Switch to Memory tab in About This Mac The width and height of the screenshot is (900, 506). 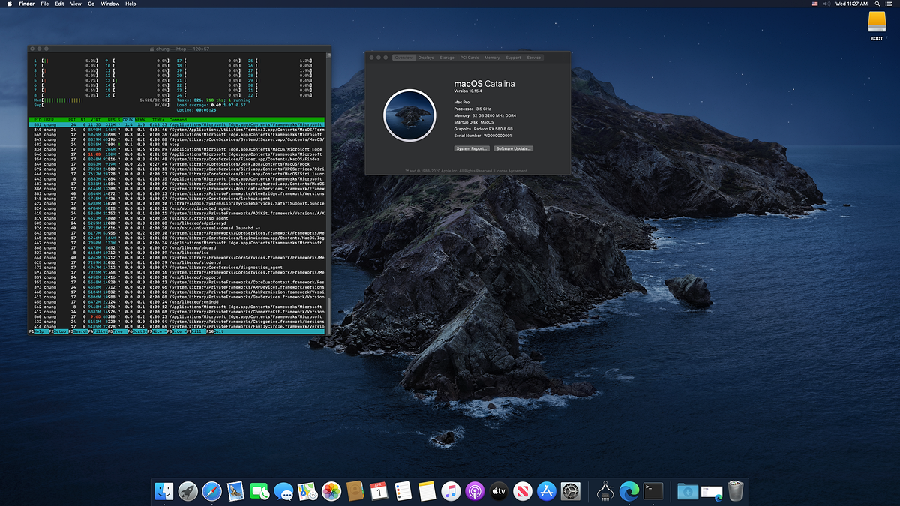[x=492, y=58]
